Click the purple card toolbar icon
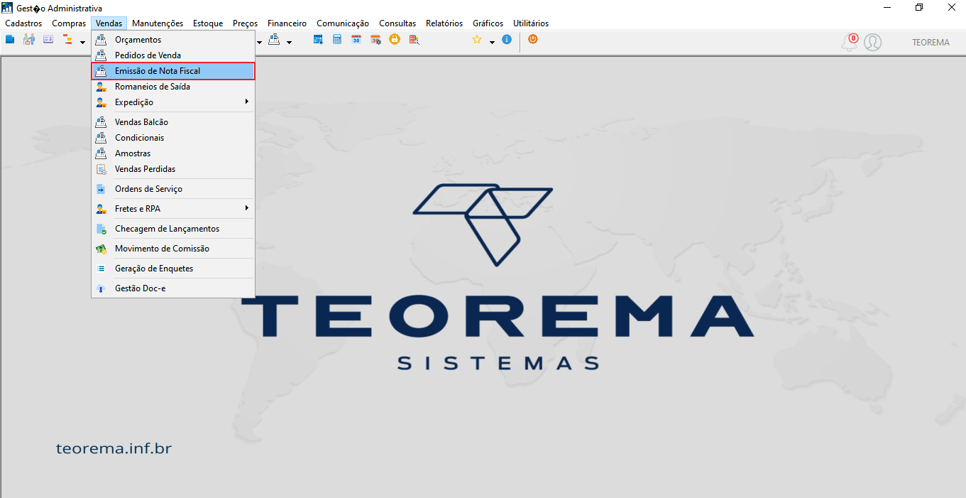Image resolution: width=966 pixels, height=498 pixels. click(48, 40)
